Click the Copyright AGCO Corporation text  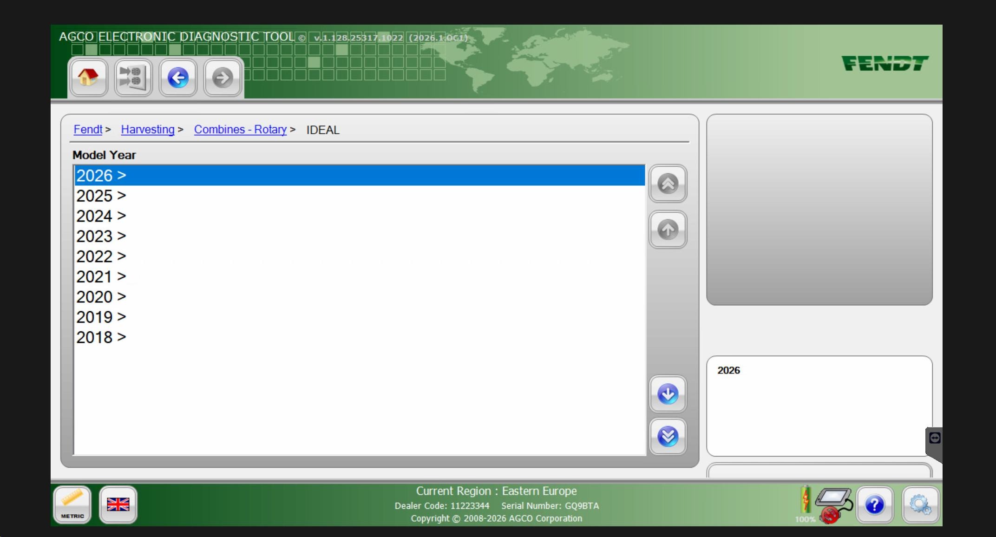496,518
